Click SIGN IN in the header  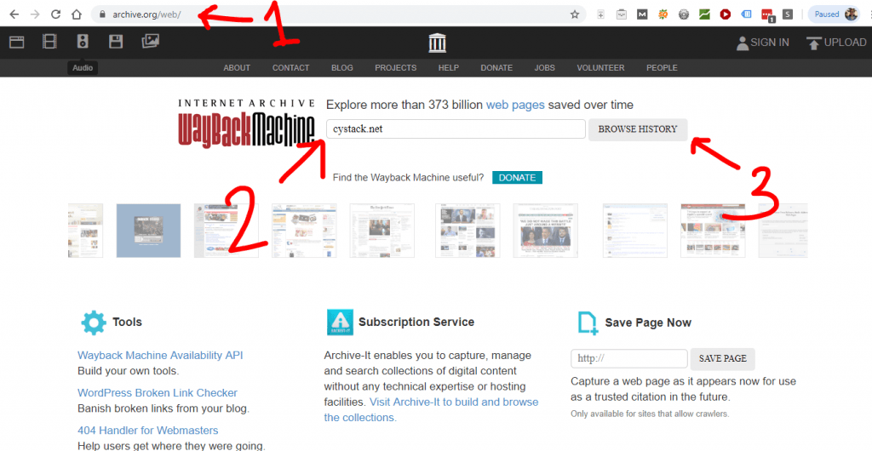762,43
